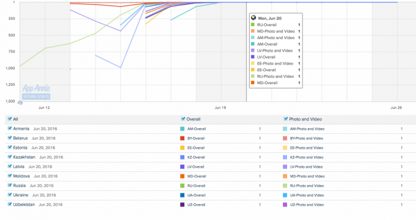Click the comment bubble icon below chart axis
The height and width of the screenshot is (220, 416).
20,103
